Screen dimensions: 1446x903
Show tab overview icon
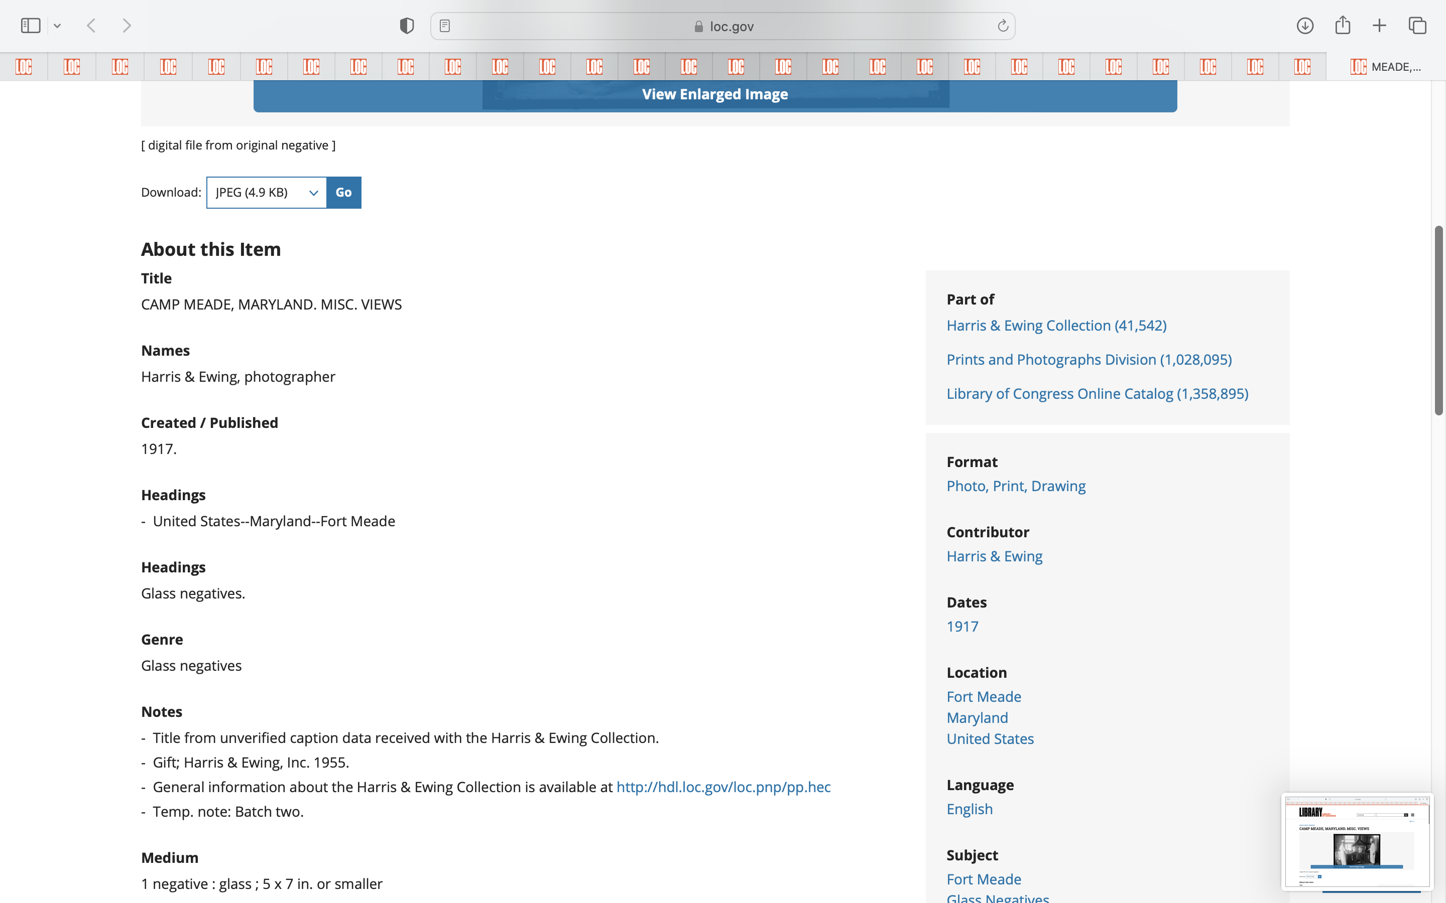pyautogui.click(x=1417, y=26)
